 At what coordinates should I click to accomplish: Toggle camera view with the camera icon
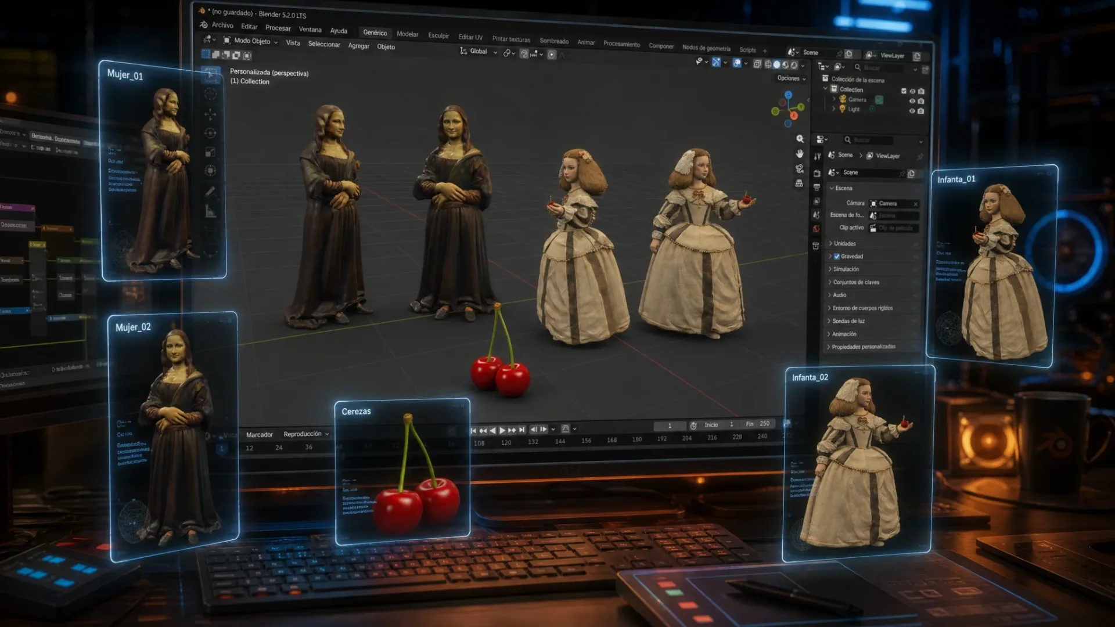800,168
